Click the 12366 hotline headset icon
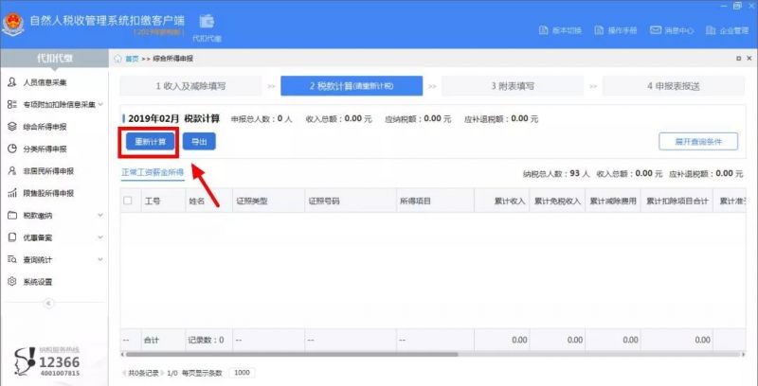 (25, 361)
